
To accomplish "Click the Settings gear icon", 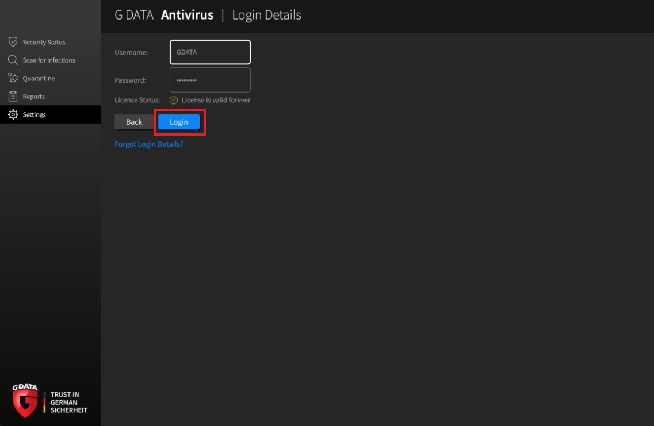I will point(13,114).
